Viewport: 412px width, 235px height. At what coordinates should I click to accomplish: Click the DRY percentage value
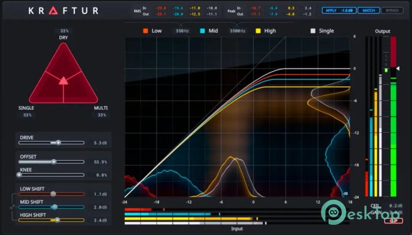[64, 31]
